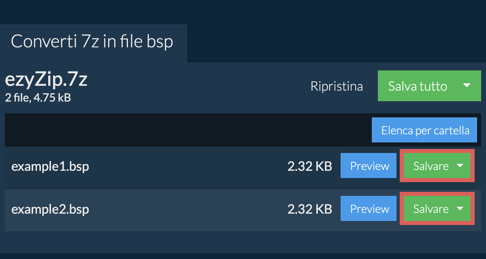The width and height of the screenshot is (486, 259).
Task: Click the Salva tutto button label
Action: pos(418,86)
